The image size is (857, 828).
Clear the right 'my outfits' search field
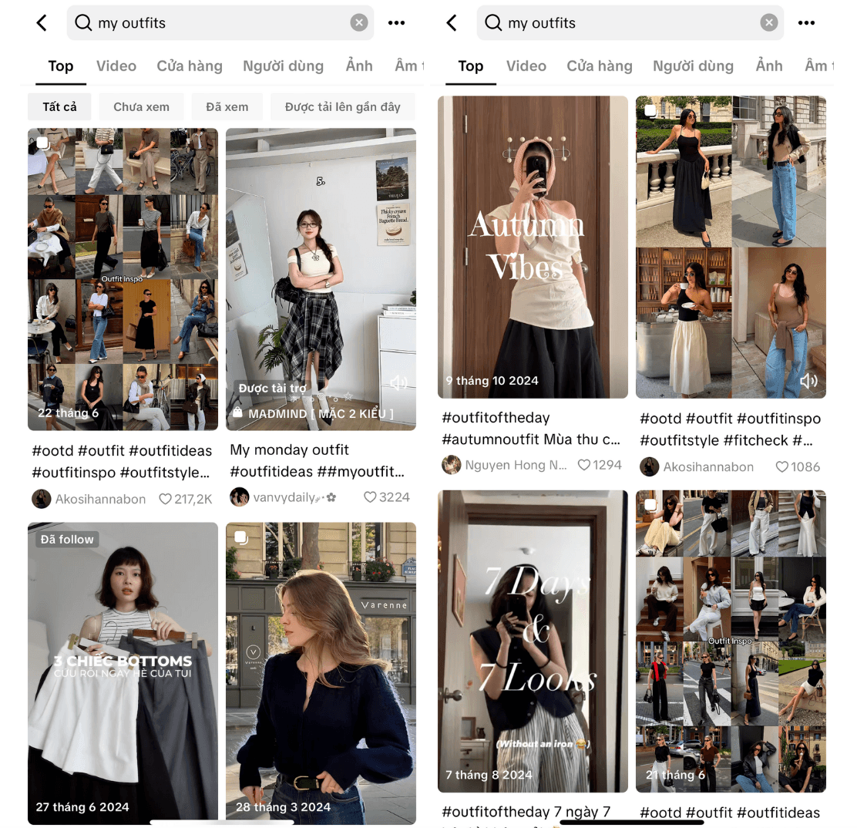click(768, 23)
